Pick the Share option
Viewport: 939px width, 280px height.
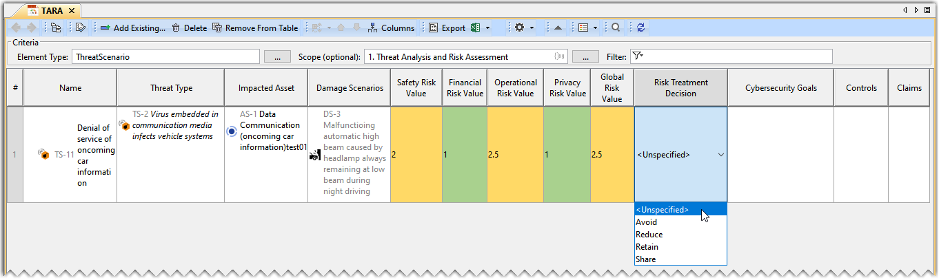click(x=646, y=259)
